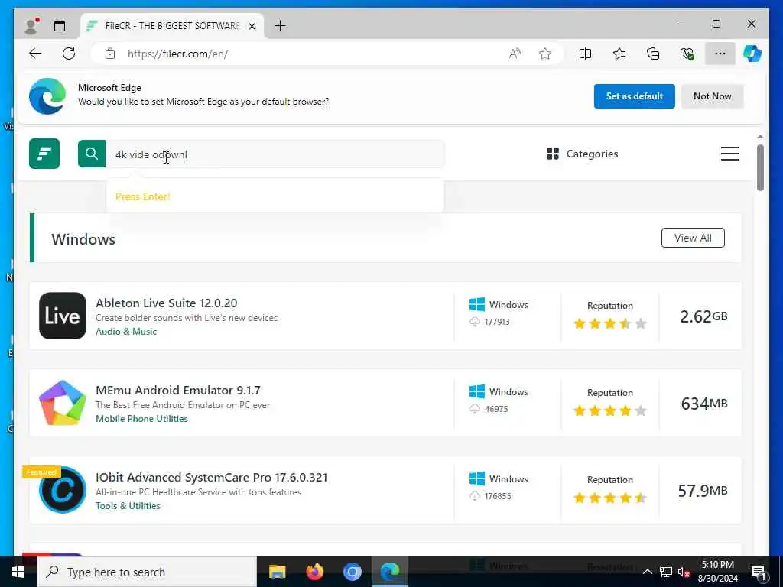Image resolution: width=783 pixels, height=587 pixels.
Task: Click the Ableton reputation star rating
Action: click(610, 324)
